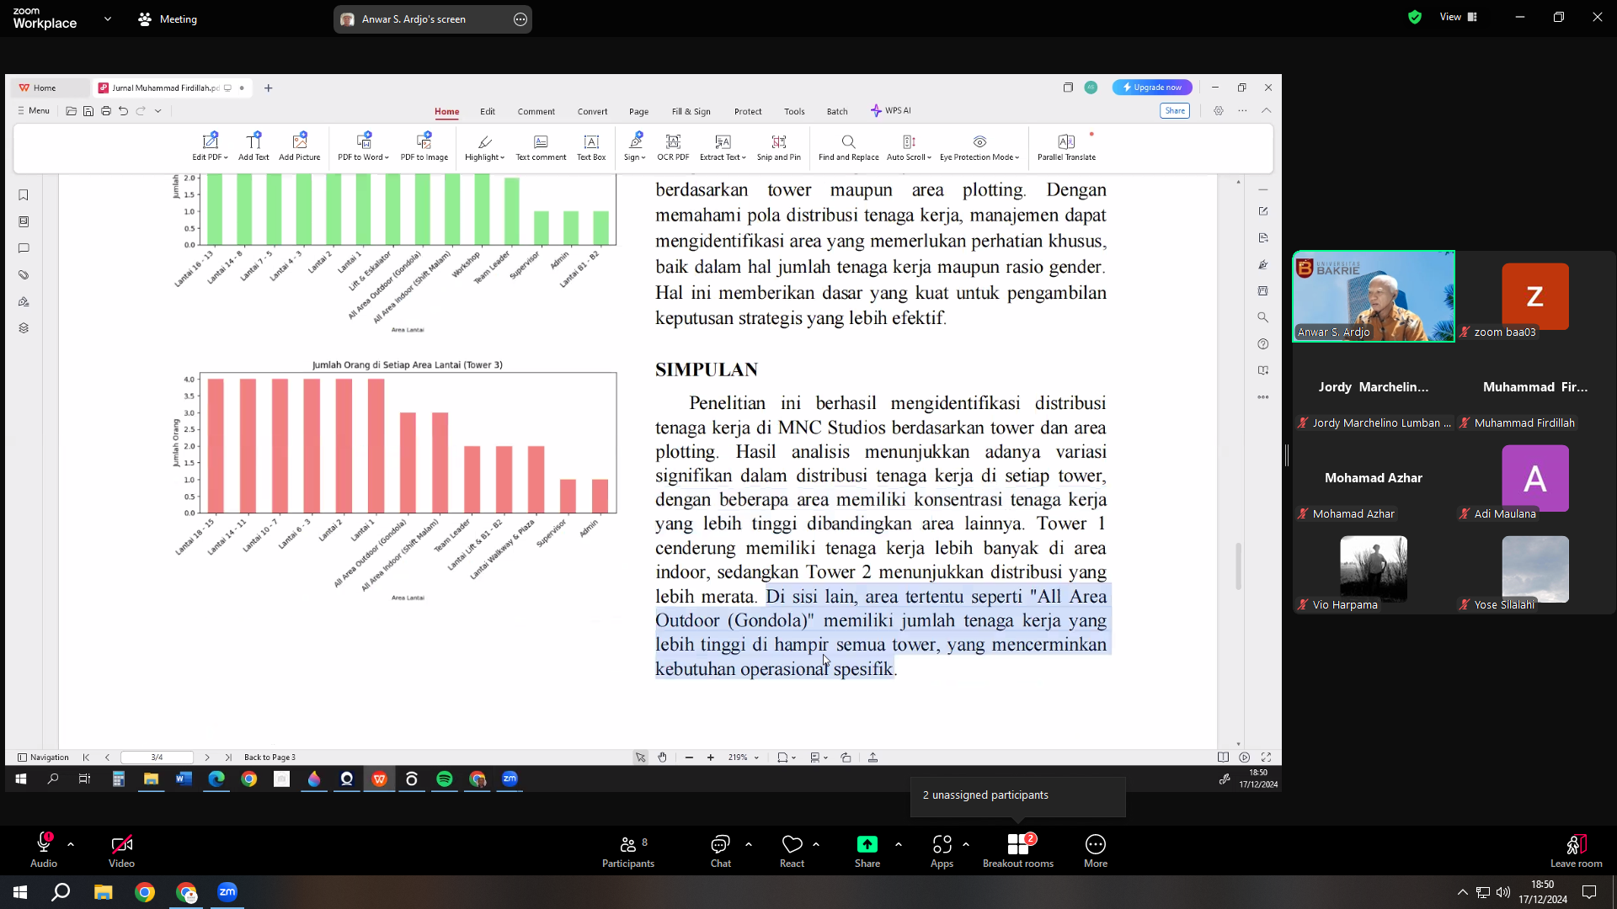Go to next page arrow in WPS
The image size is (1617, 909).
pos(207,757)
